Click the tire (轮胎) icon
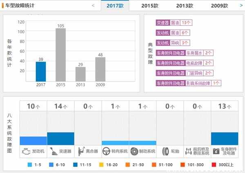The image size is (245, 173). [165, 151]
